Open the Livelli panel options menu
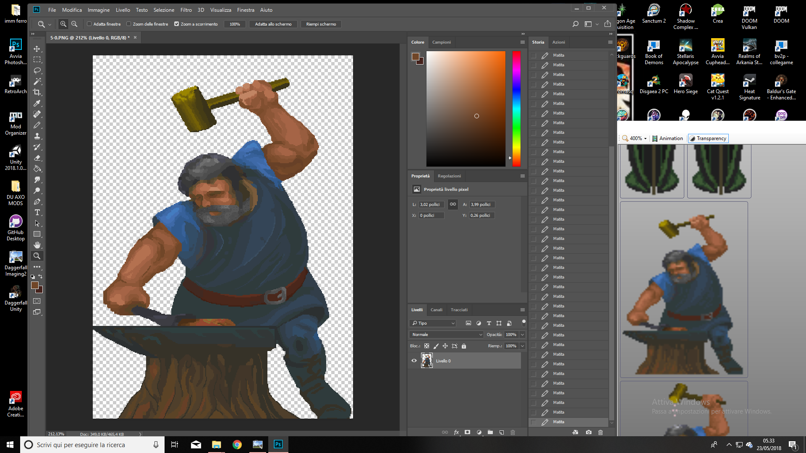 tap(523, 310)
